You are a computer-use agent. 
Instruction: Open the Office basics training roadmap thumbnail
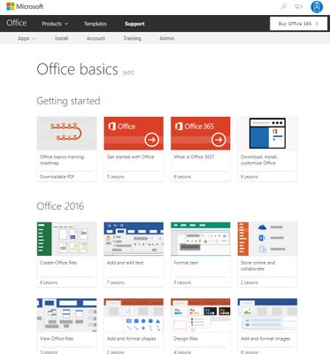tap(66, 134)
